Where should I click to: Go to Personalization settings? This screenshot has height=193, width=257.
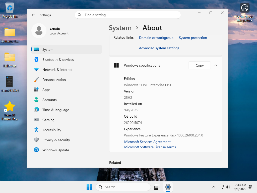67,80
